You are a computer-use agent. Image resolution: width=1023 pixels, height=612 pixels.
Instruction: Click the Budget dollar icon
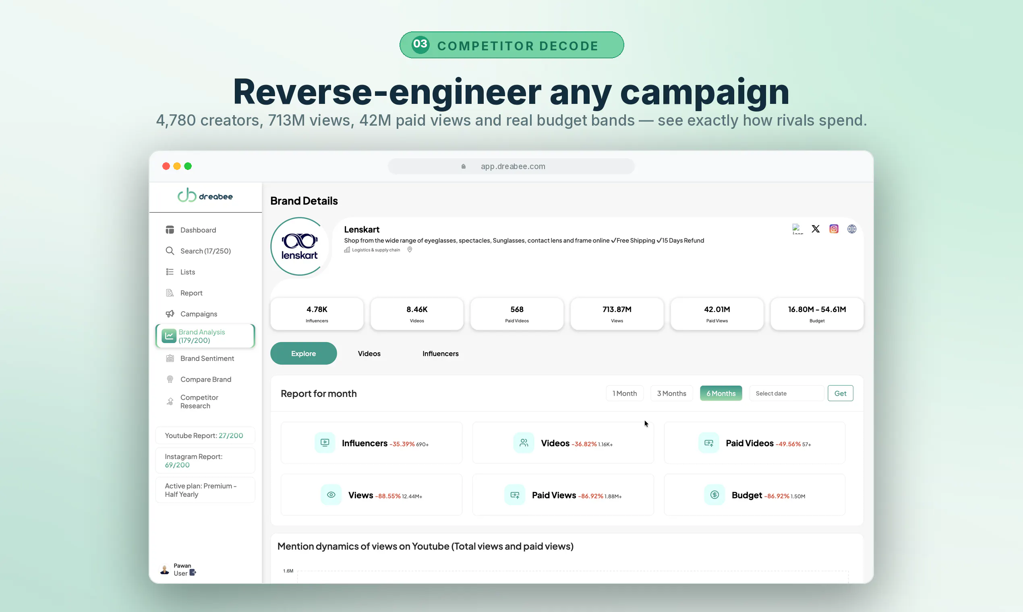714,495
